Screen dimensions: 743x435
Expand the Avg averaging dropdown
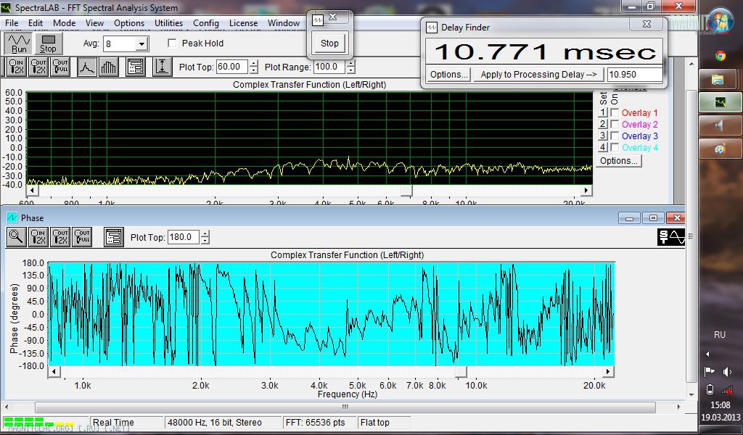point(141,44)
